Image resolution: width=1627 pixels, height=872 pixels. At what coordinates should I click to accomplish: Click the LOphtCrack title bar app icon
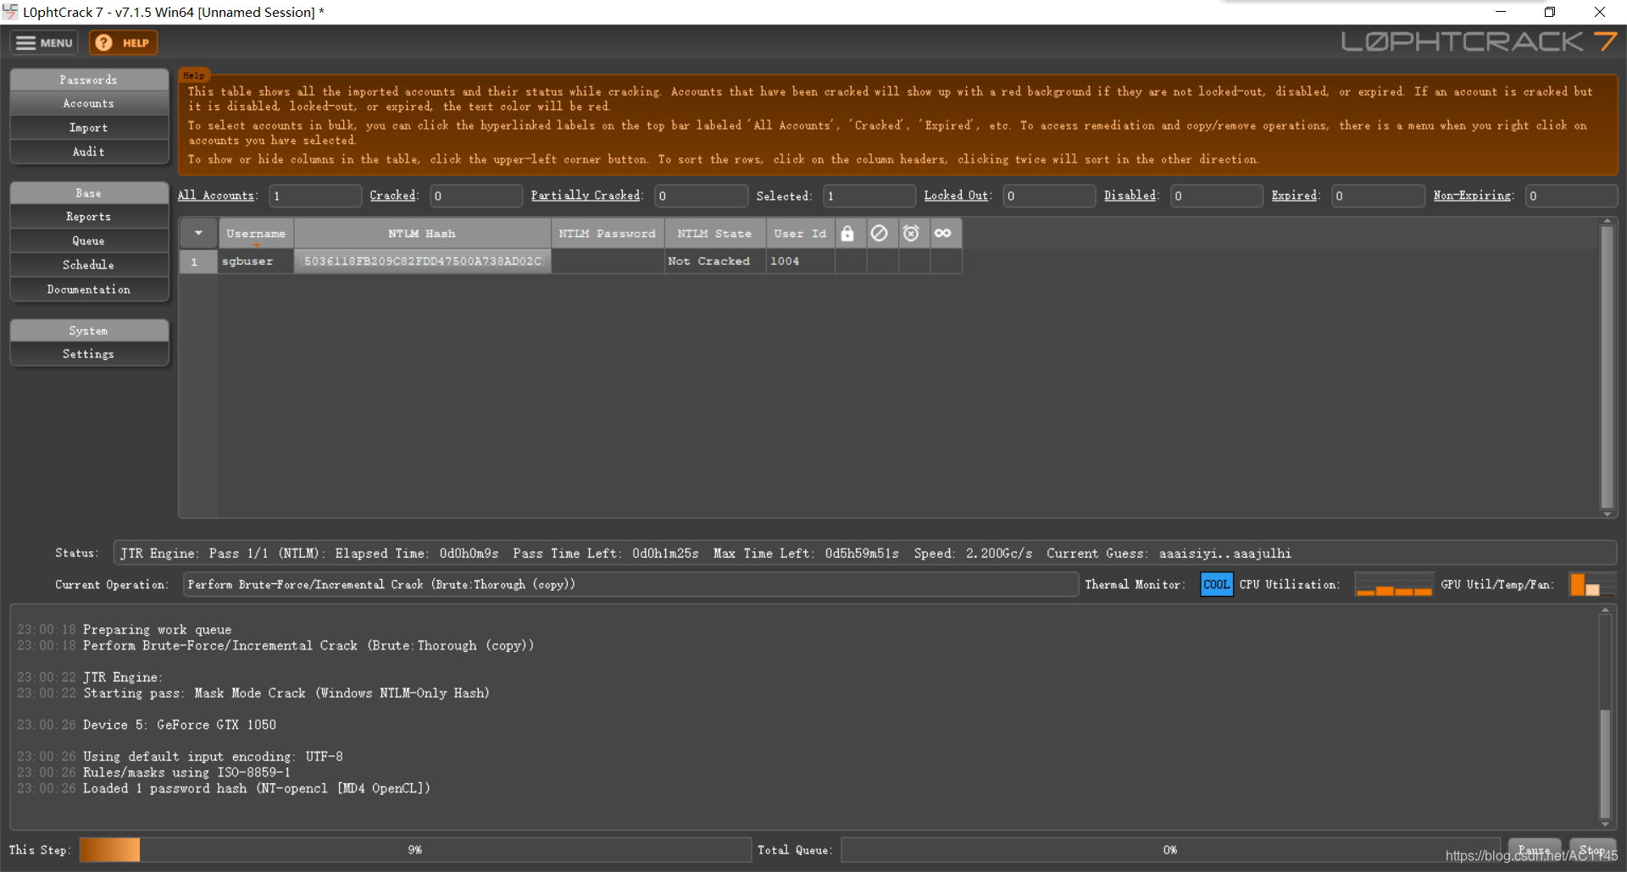[10, 12]
